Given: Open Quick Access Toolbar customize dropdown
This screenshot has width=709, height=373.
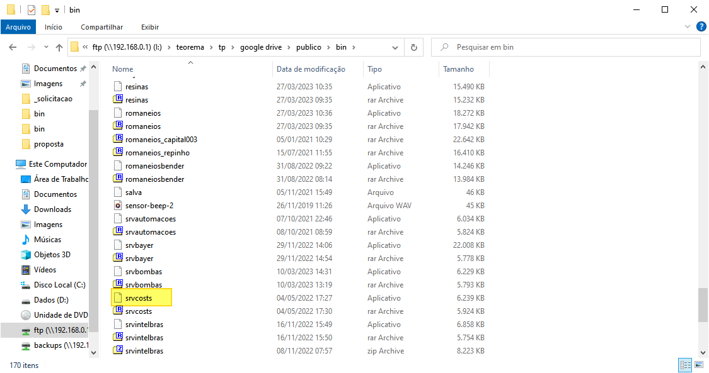Looking at the screenshot, I should [57, 10].
